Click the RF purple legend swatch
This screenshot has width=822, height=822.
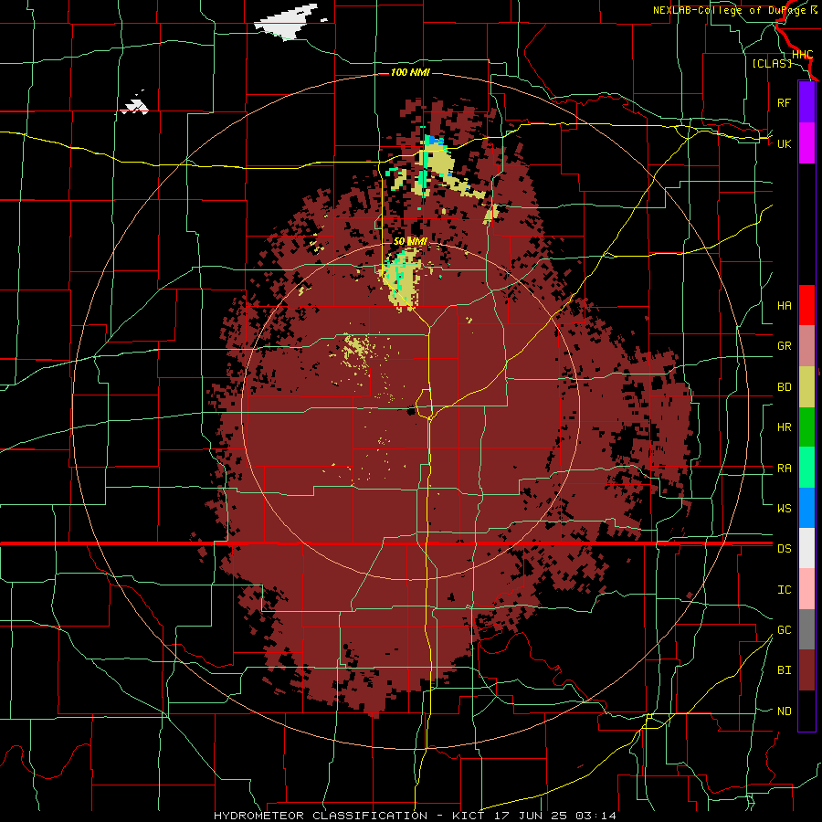[x=806, y=102]
